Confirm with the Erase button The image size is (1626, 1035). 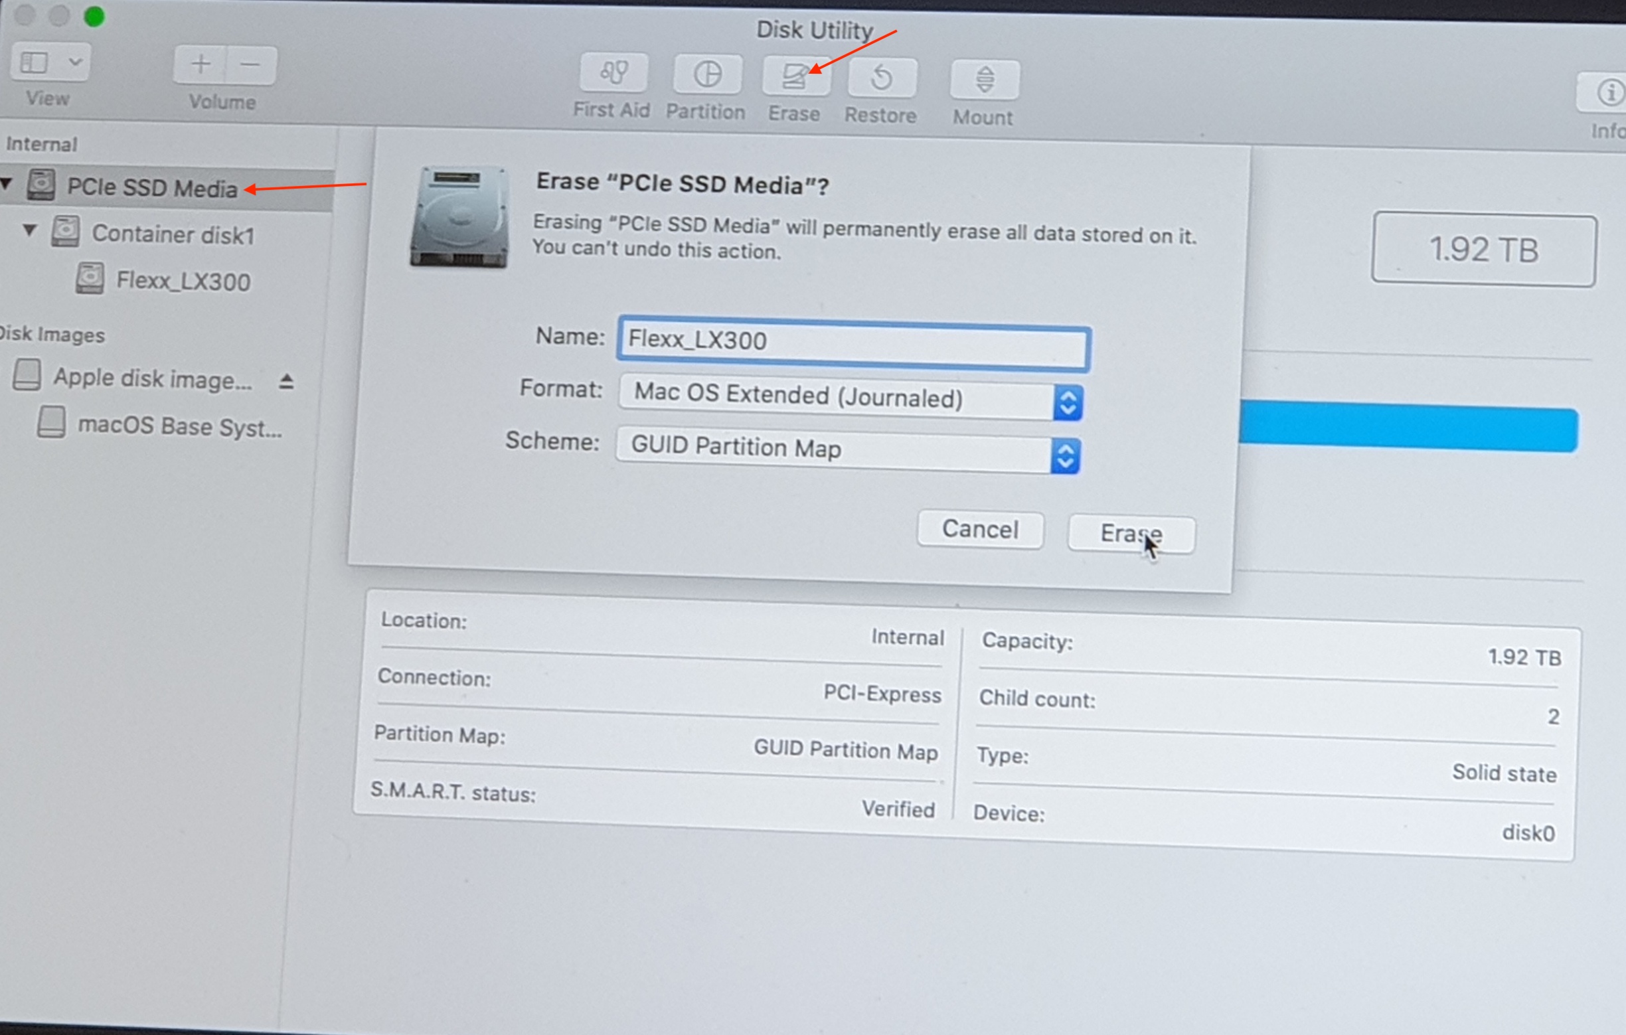(x=1131, y=533)
